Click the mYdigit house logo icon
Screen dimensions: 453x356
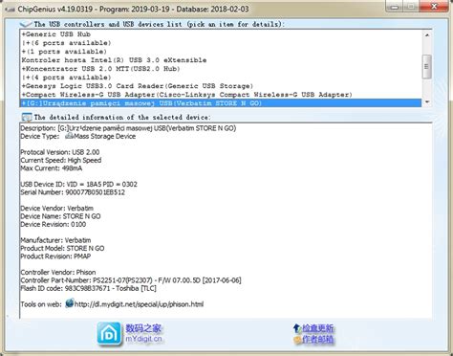click(x=109, y=334)
